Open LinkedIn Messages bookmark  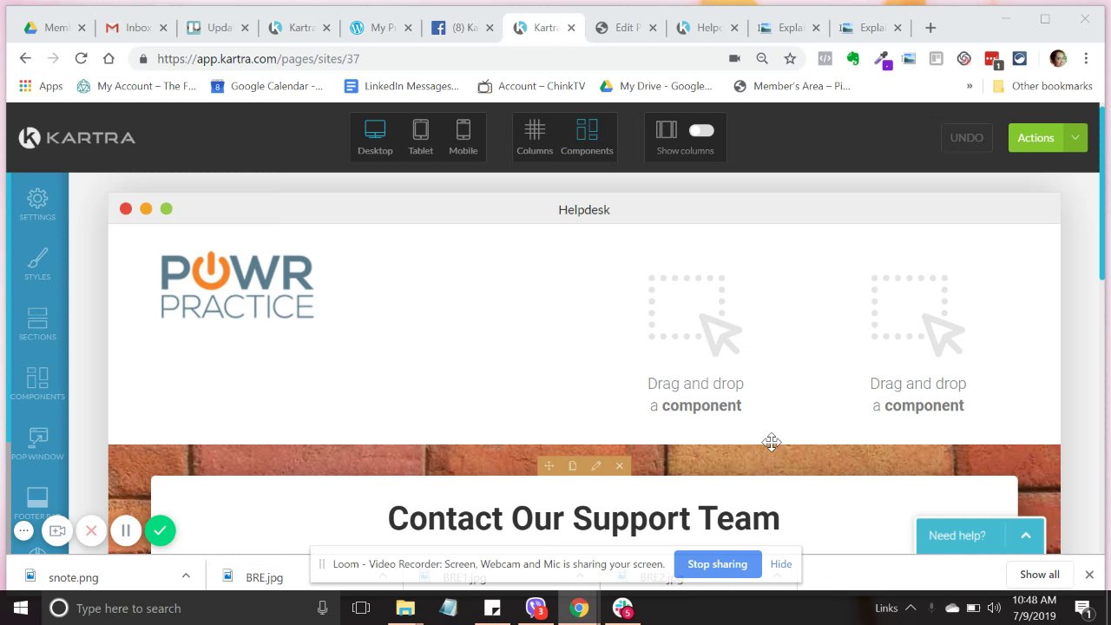pyautogui.click(x=401, y=86)
